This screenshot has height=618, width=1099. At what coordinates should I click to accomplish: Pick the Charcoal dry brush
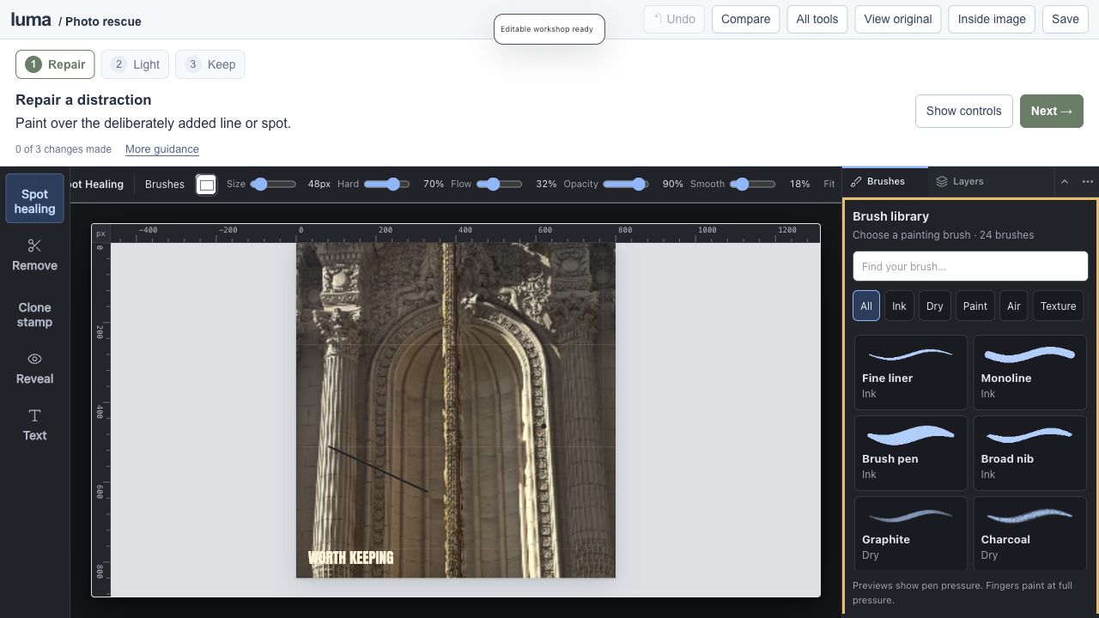point(1029,533)
